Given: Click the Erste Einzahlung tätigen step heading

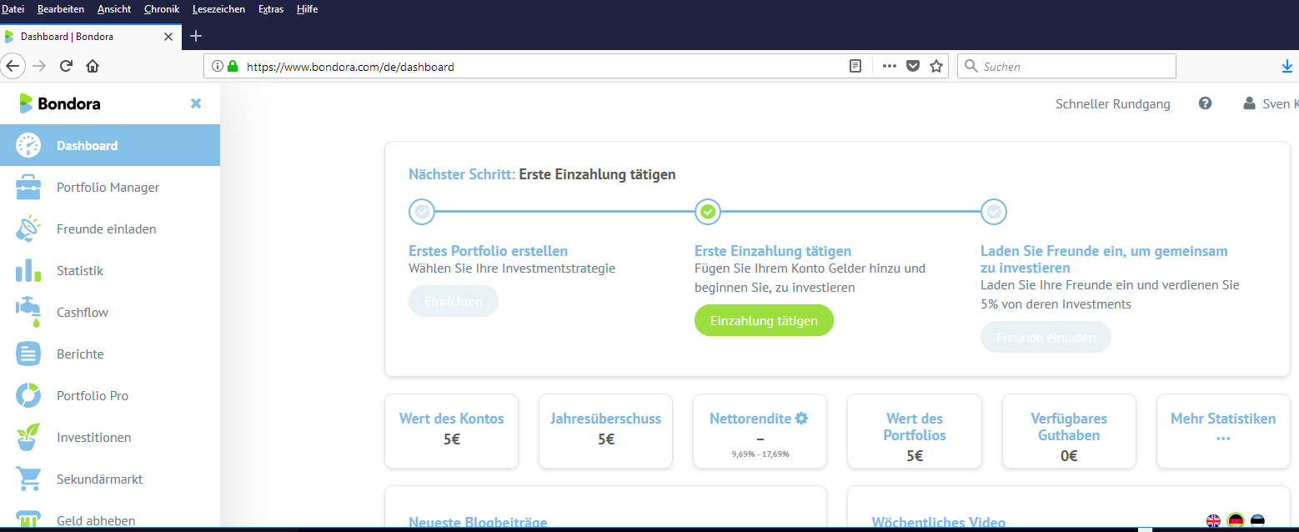Looking at the screenshot, I should (773, 250).
